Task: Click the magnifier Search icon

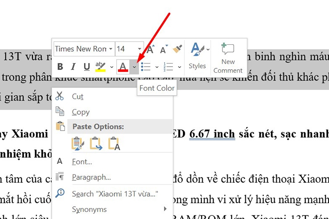Action: pyautogui.click(x=60, y=193)
